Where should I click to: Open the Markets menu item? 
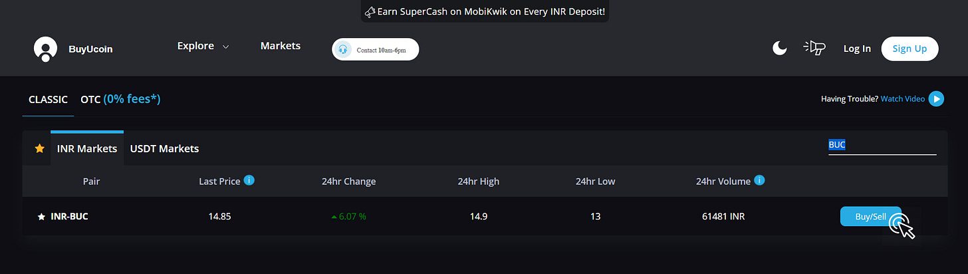(x=281, y=46)
